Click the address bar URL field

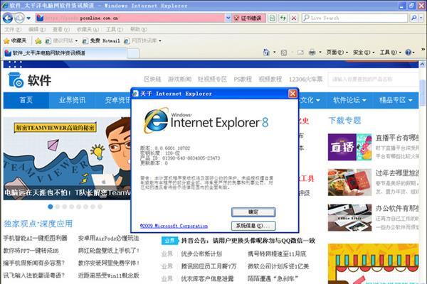pos(130,18)
